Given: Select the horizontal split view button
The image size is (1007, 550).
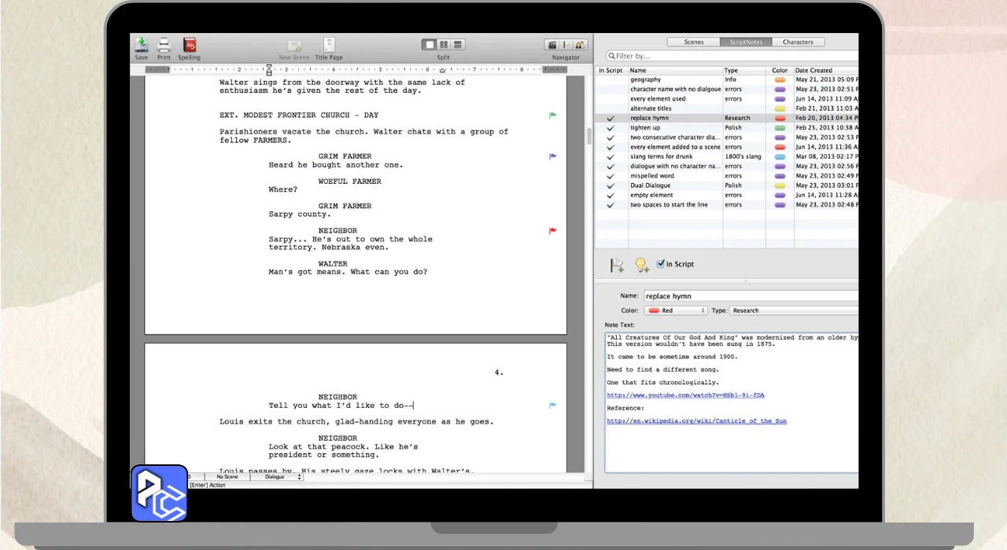Looking at the screenshot, I should [458, 45].
